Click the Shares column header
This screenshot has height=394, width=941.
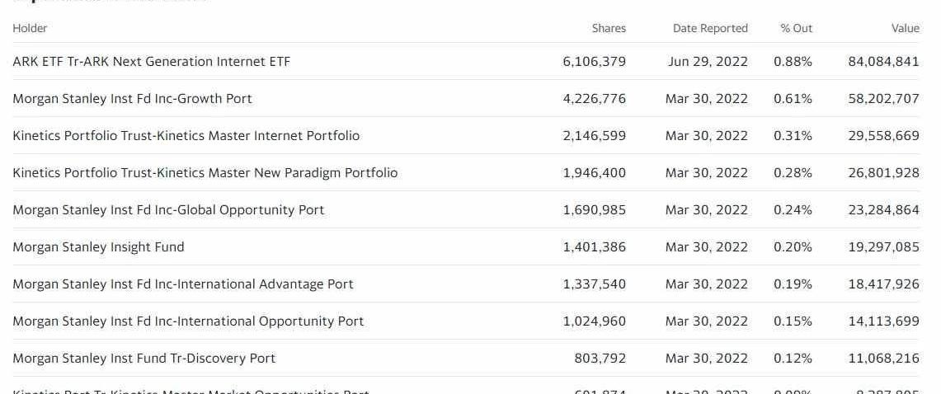(x=609, y=28)
